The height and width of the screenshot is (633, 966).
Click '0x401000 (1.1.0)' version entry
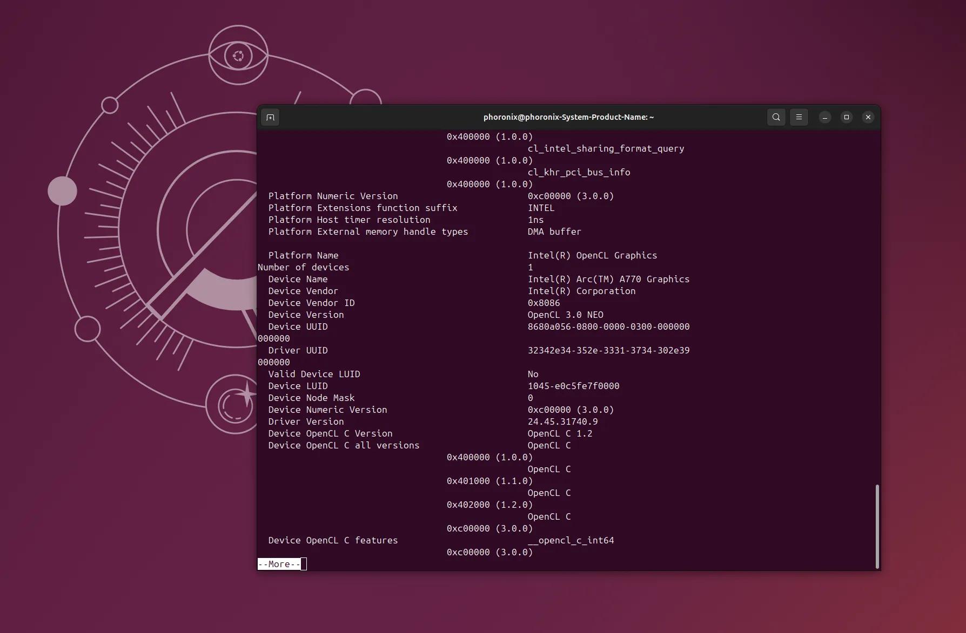(x=489, y=481)
